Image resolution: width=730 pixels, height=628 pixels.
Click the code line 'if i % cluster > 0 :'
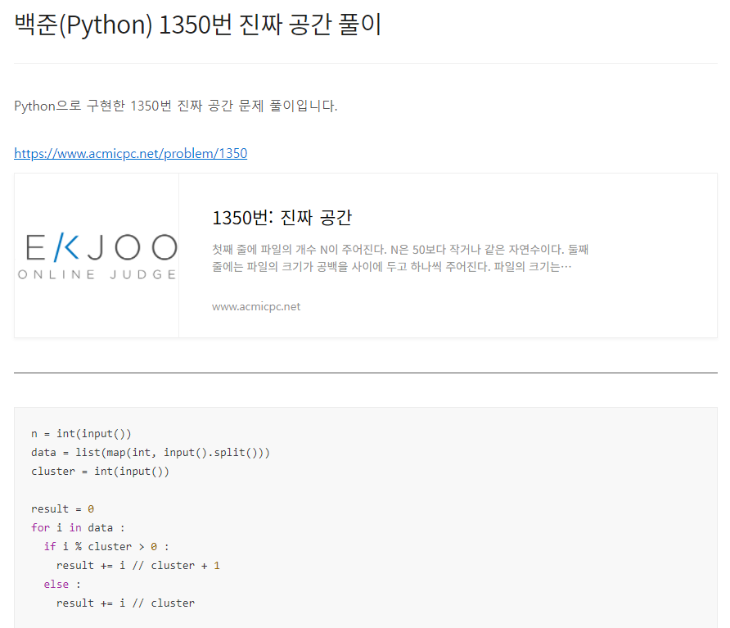106,546
